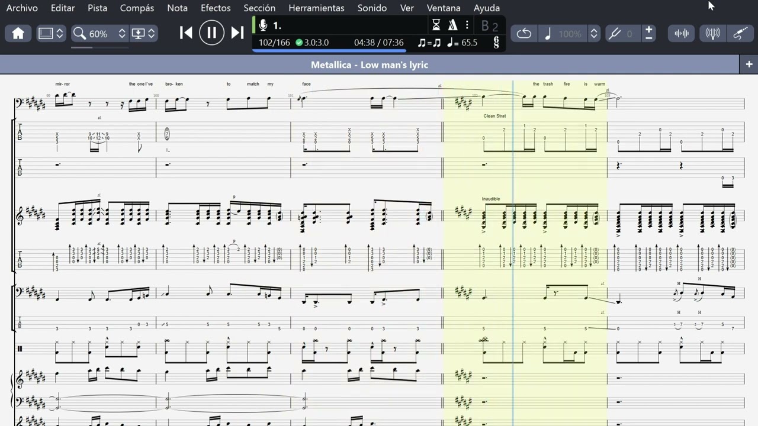Screen dimensions: 758x426
Task: Click the plus/minus transpose stepper
Action: pos(649,34)
